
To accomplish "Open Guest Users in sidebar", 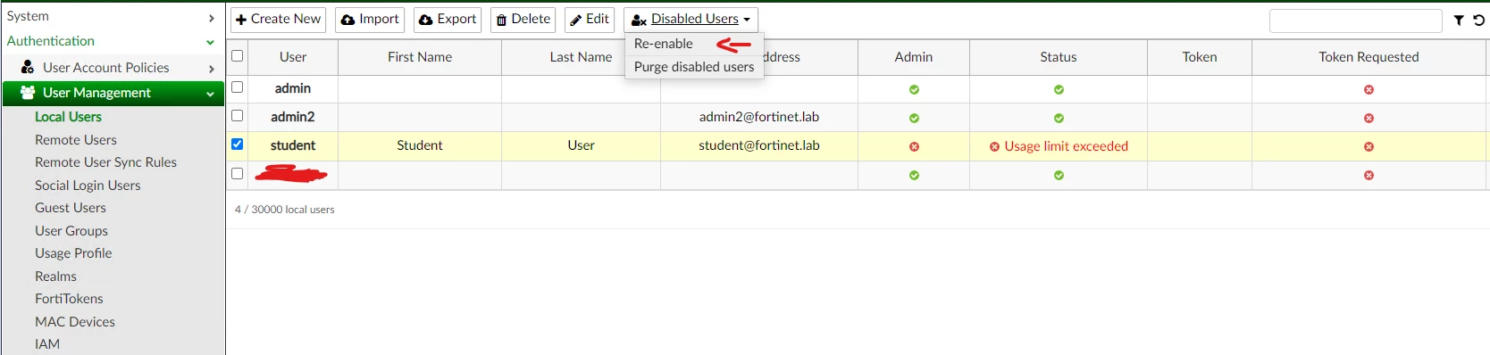I will tap(71, 208).
